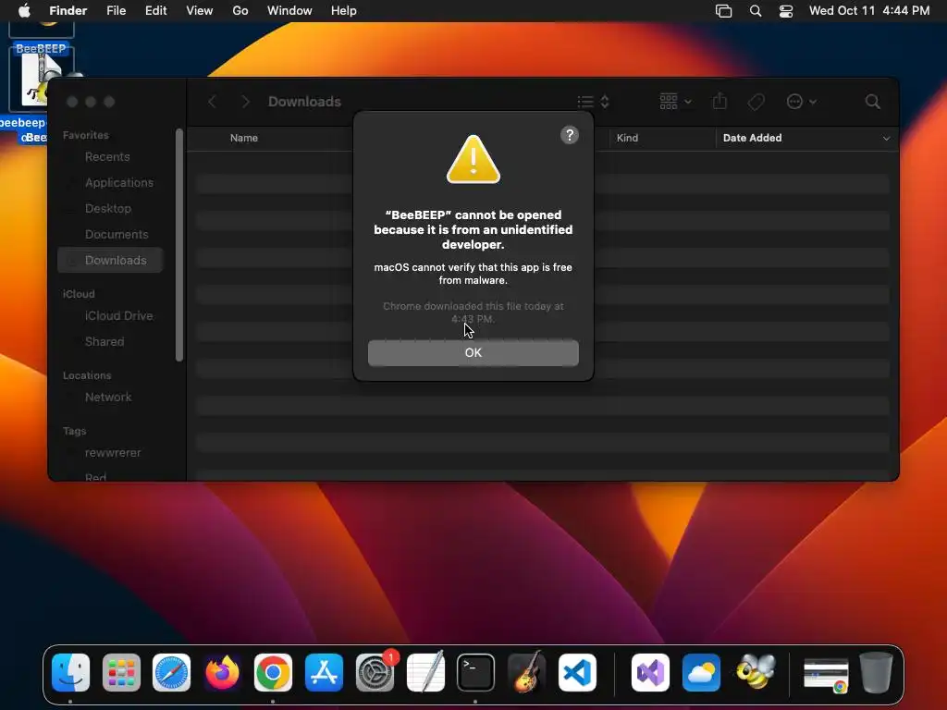Image resolution: width=947 pixels, height=710 pixels.
Task: Click the Stage Manager icon in menu bar
Action: [723, 11]
